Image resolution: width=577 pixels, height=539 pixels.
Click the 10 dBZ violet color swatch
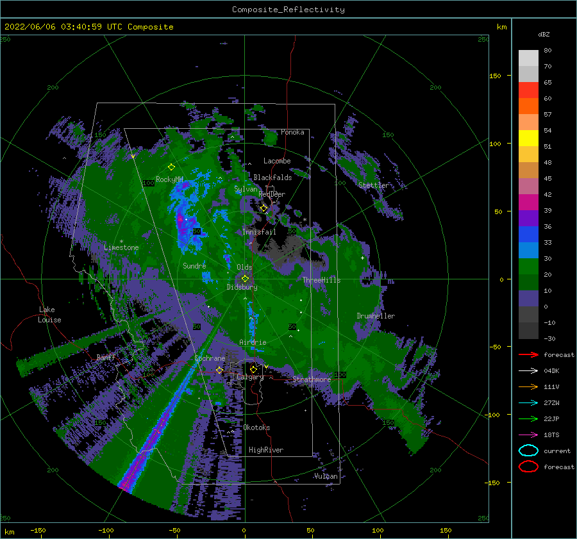528,299
